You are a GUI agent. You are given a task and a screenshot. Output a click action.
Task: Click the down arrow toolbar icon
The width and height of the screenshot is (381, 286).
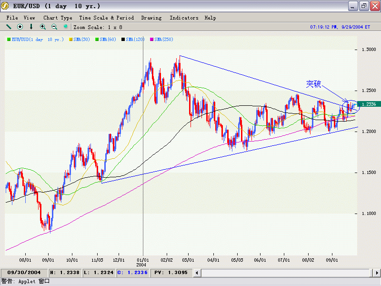(x=31, y=27)
